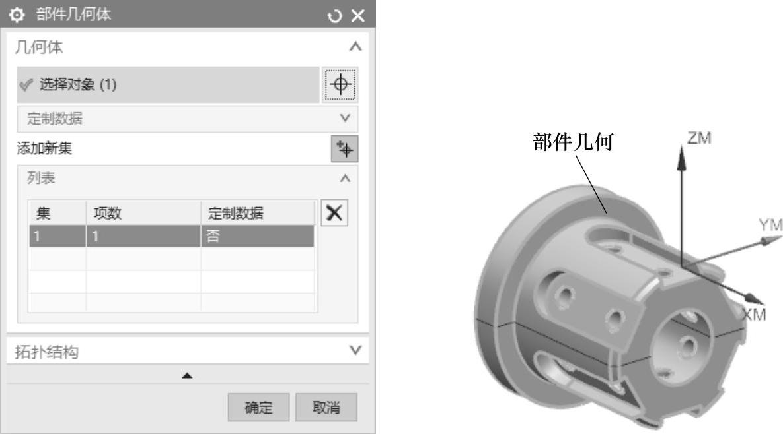This screenshot has height=434, width=783.
Task: Click the select object crosshair icon
Action: tap(340, 84)
